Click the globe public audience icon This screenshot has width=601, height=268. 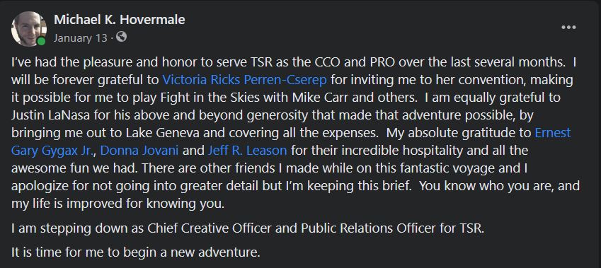click(121, 37)
